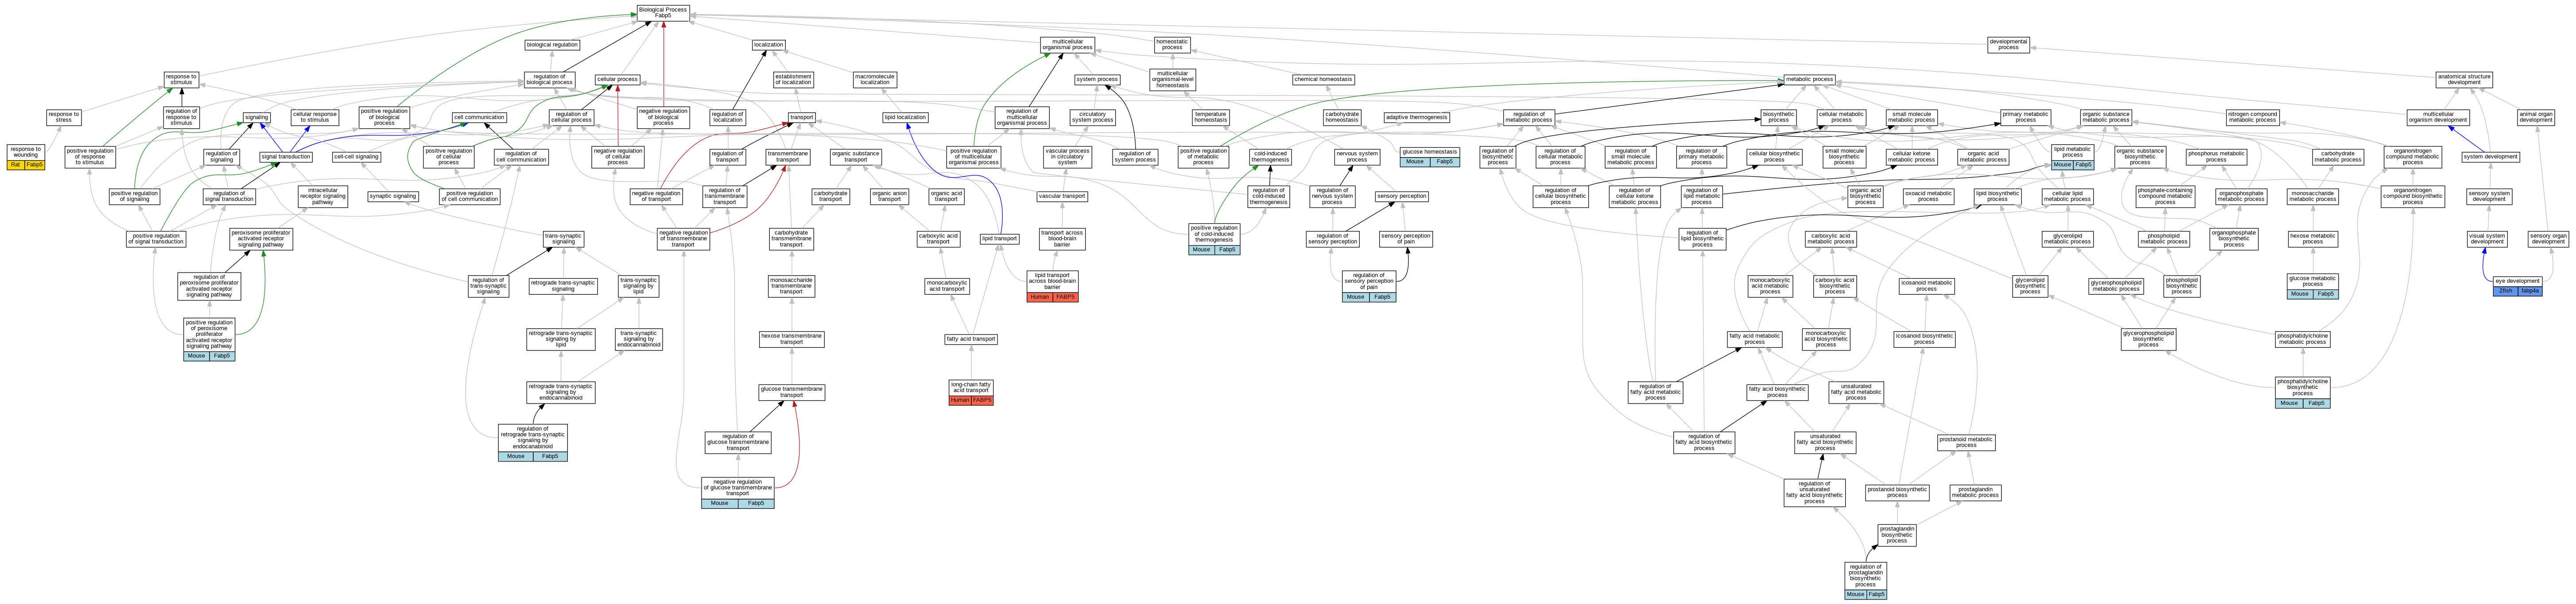Select the 'system development' node
This screenshot has height=604, width=2576.
coord(2490,157)
